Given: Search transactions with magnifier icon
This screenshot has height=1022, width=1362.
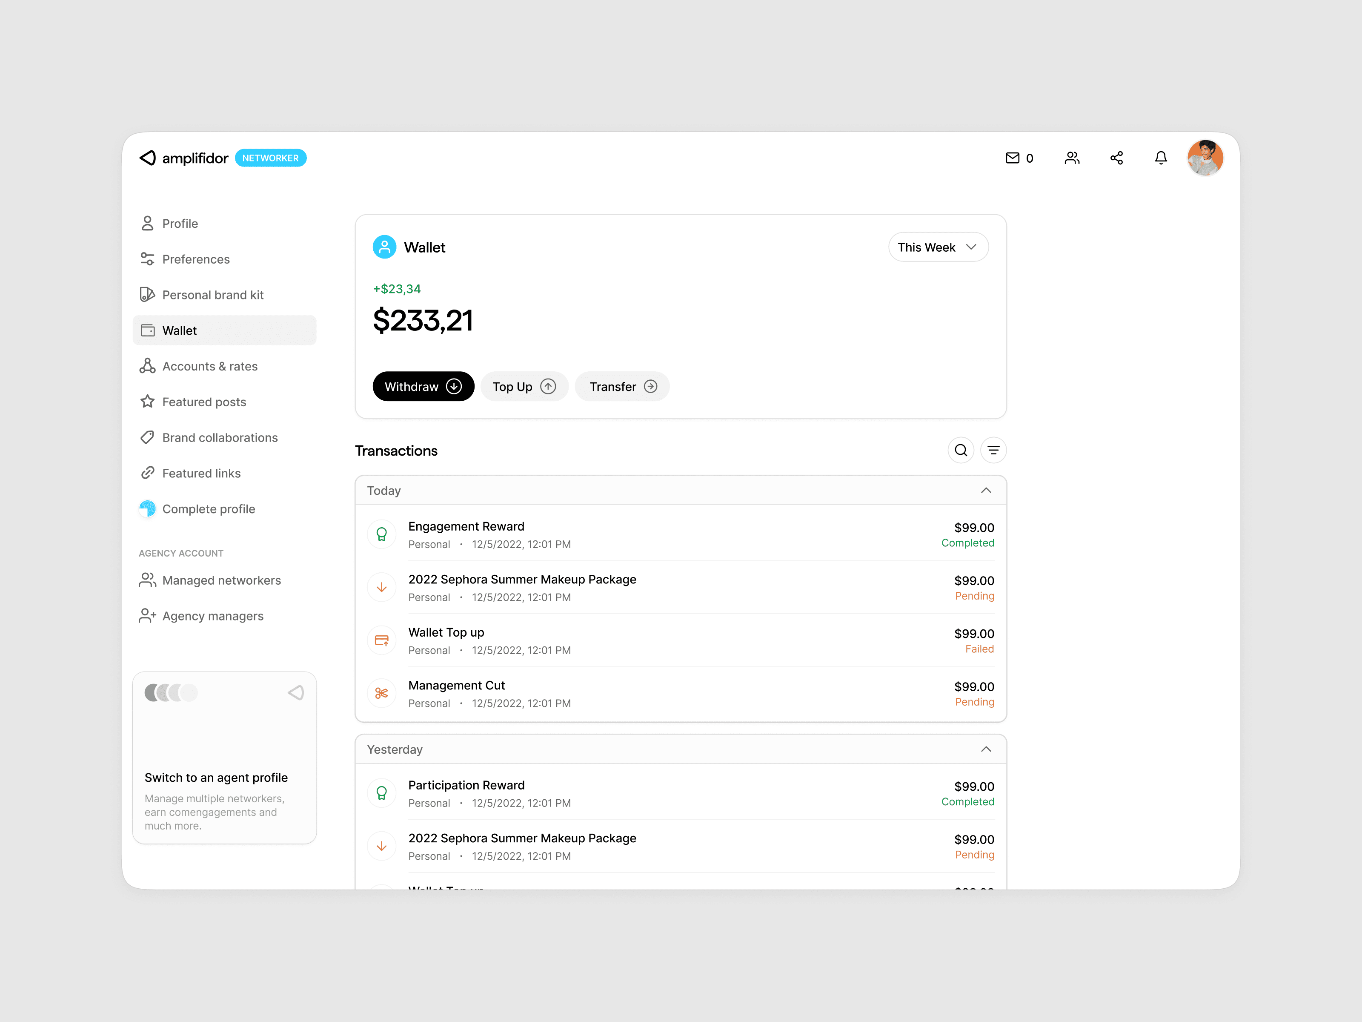Looking at the screenshot, I should [961, 451].
